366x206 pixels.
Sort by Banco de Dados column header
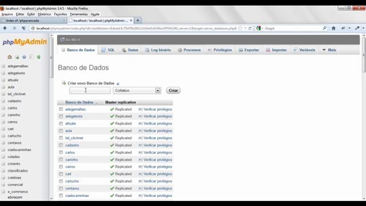pyautogui.click(x=79, y=102)
